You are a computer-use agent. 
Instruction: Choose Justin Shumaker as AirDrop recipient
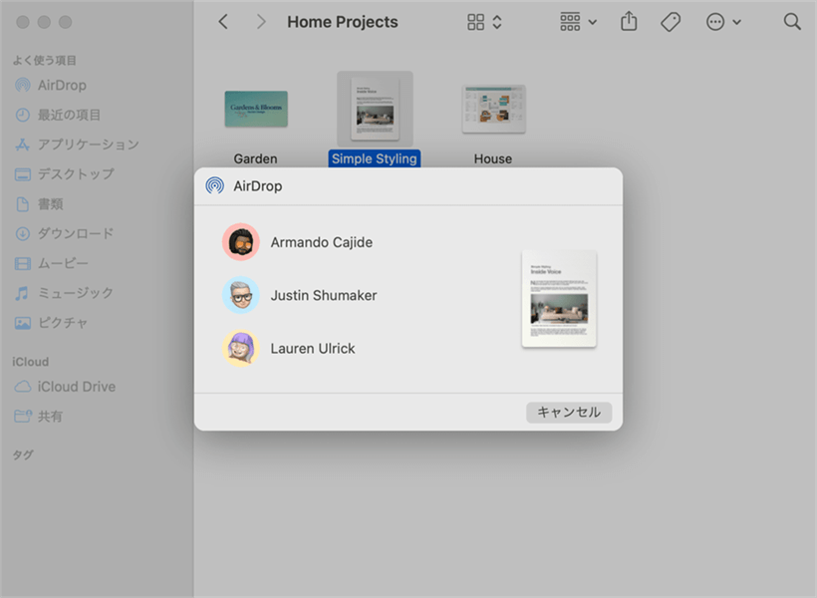323,295
